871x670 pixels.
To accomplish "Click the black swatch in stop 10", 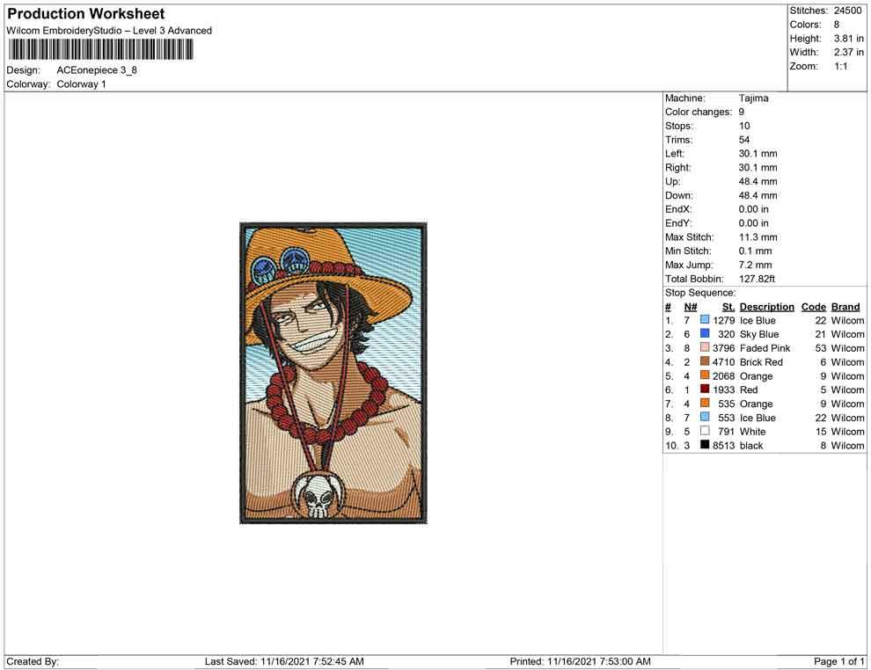I will click(x=705, y=446).
